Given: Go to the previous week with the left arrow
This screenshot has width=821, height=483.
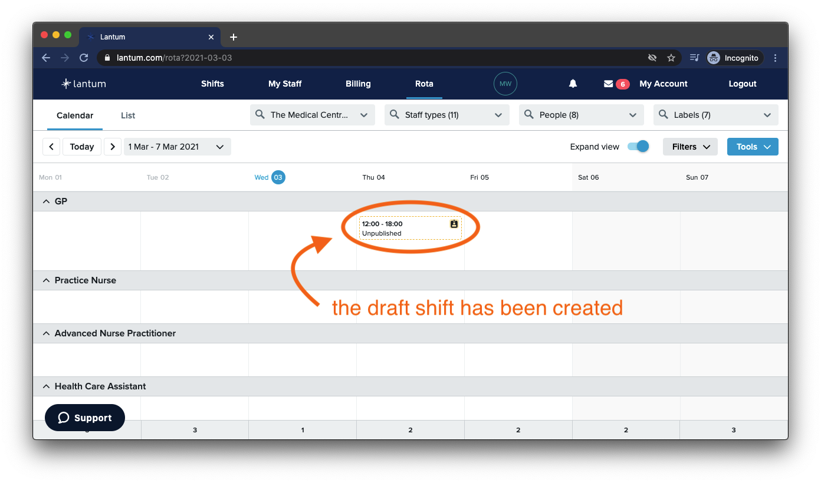Looking at the screenshot, I should point(51,147).
